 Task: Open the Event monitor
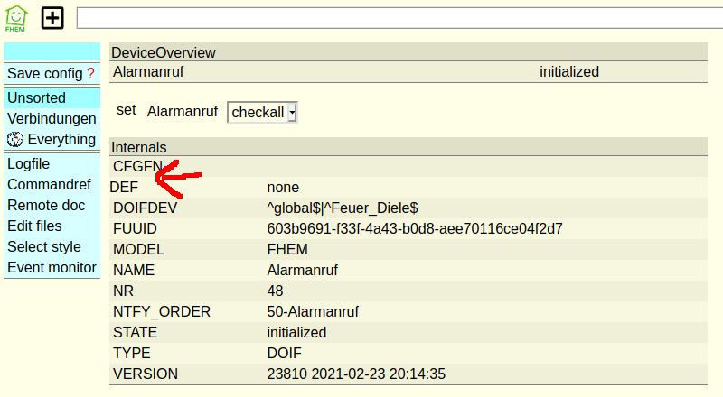pos(52,267)
